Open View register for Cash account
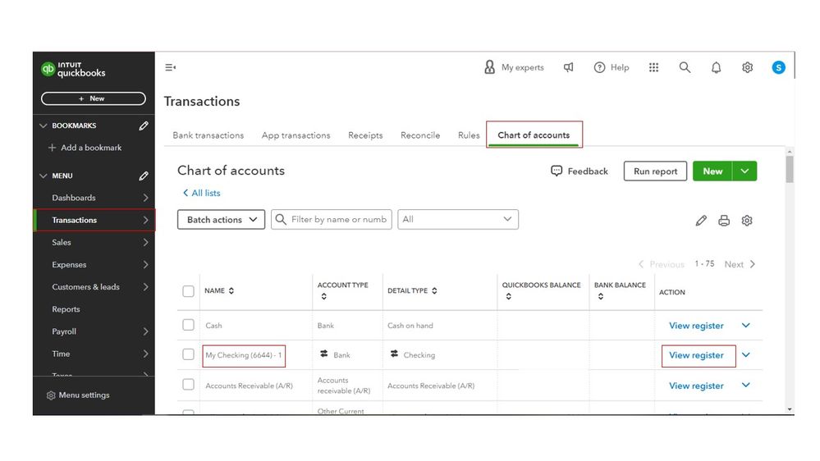Viewport: 820px width, 461px height. click(x=696, y=326)
